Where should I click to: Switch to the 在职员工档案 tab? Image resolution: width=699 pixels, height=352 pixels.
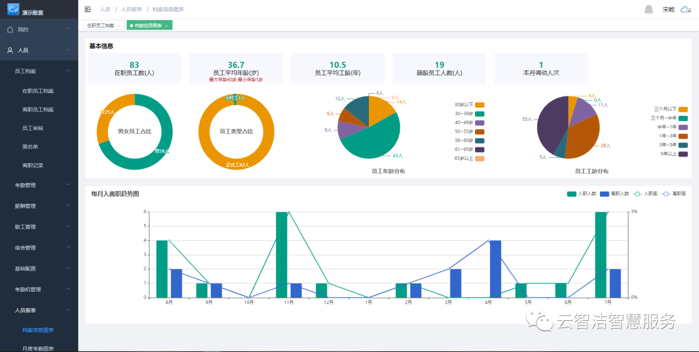point(100,25)
